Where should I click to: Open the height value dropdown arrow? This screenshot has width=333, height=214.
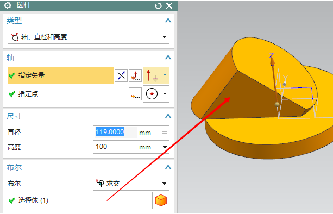click(x=165, y=147)
